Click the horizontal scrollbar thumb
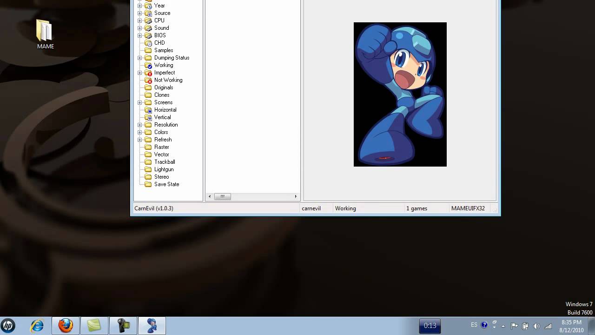This screenshot has width=595, height=335. click(x=222, y=196)
